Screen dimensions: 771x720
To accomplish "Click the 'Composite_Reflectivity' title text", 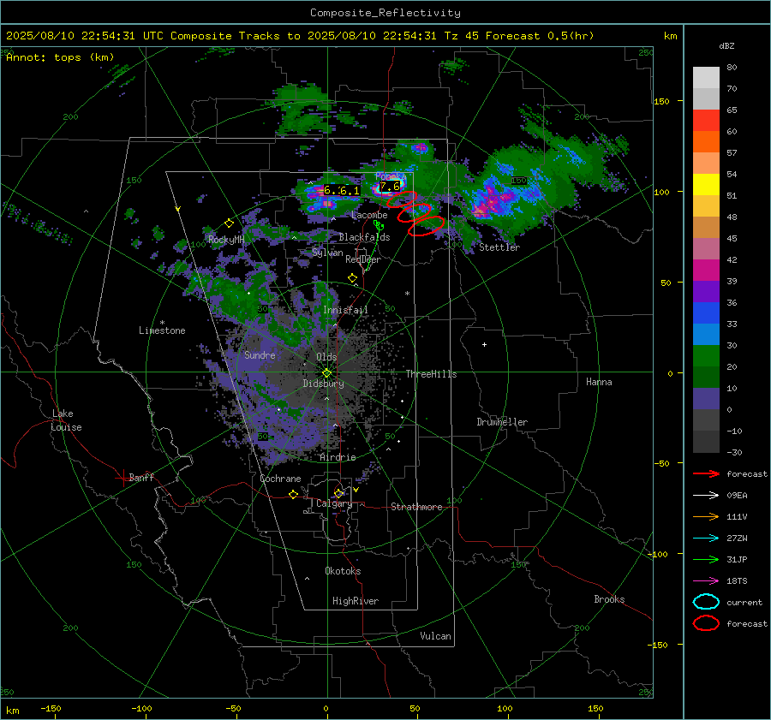I will 385,13.
